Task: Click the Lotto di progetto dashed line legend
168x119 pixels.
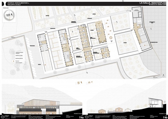Action: pos(14,63)
